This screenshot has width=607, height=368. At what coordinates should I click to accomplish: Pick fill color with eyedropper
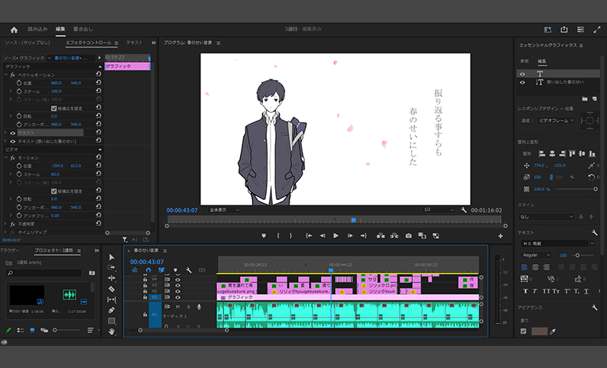553,331
